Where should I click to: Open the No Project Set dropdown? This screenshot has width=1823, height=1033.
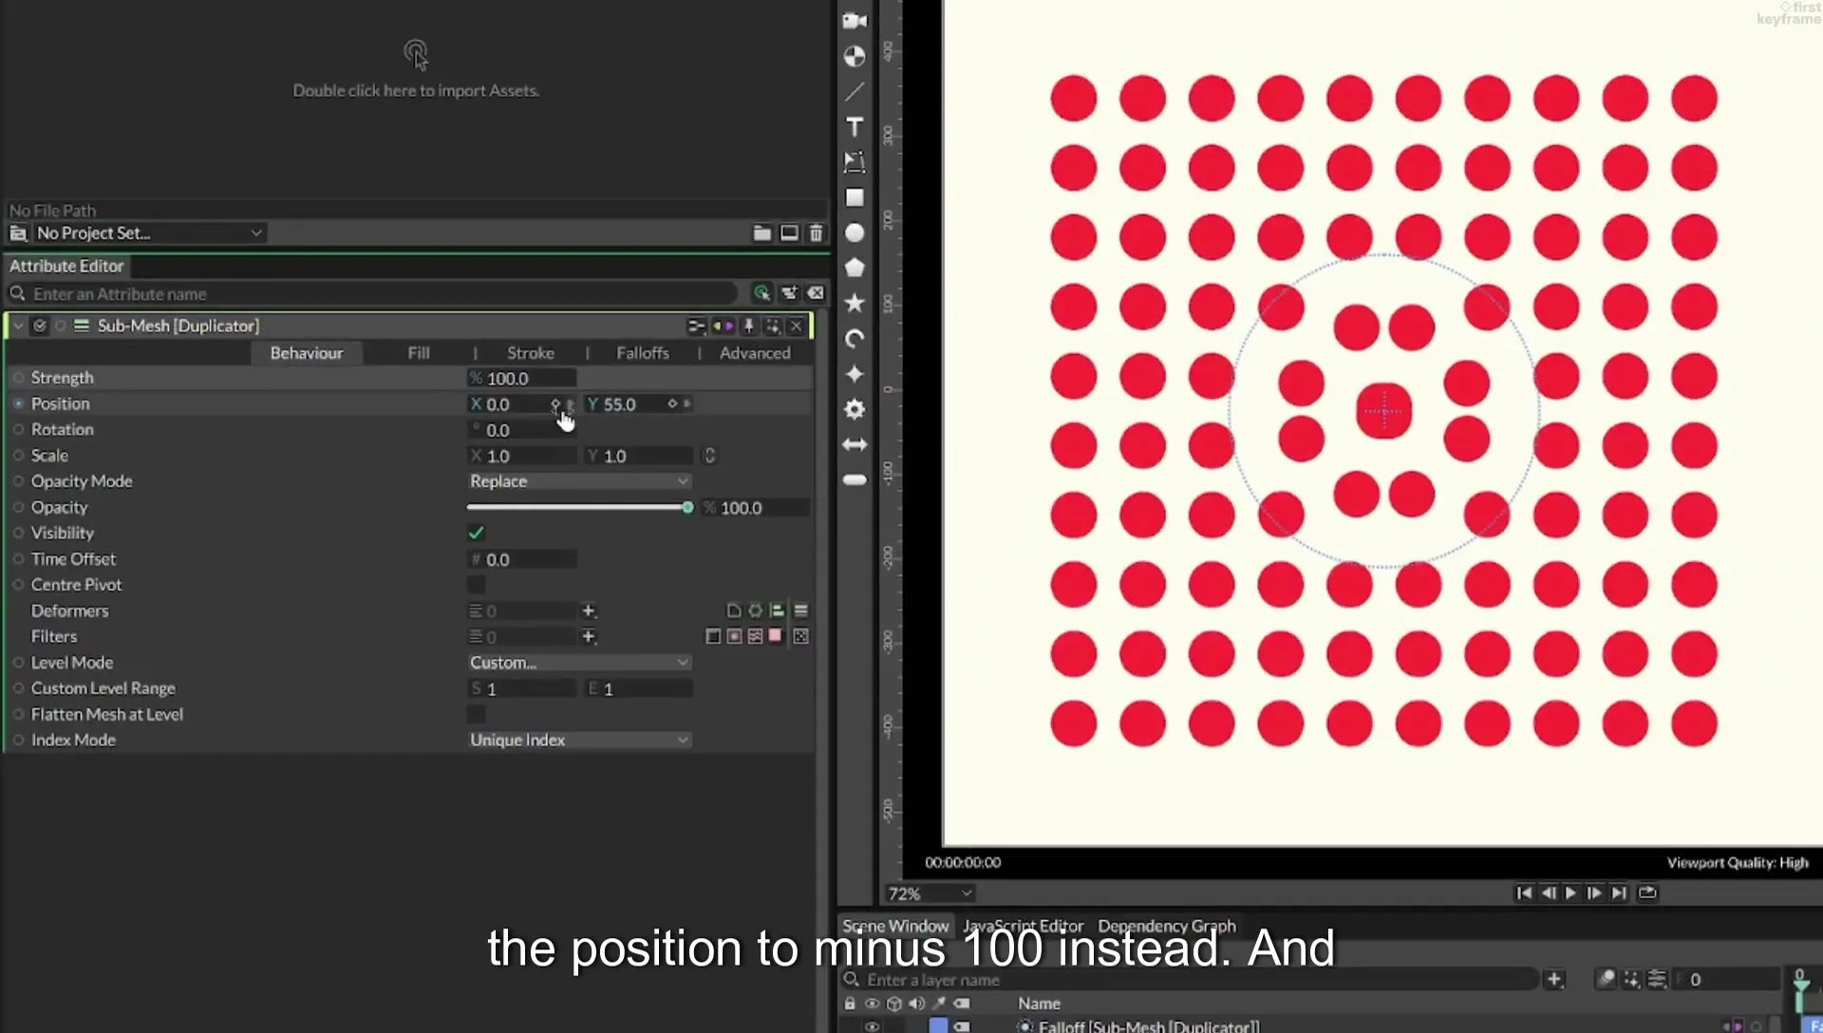point(148,233)
